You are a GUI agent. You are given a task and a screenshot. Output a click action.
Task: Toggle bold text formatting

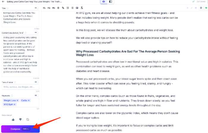click(58, 8)
